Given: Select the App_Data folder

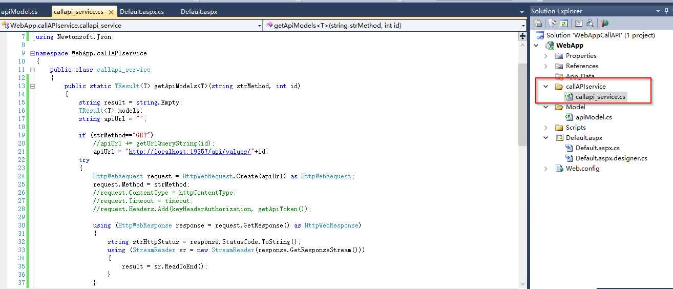Looking at the screenshot, I should pyautogui.click(x=580, y=76).
